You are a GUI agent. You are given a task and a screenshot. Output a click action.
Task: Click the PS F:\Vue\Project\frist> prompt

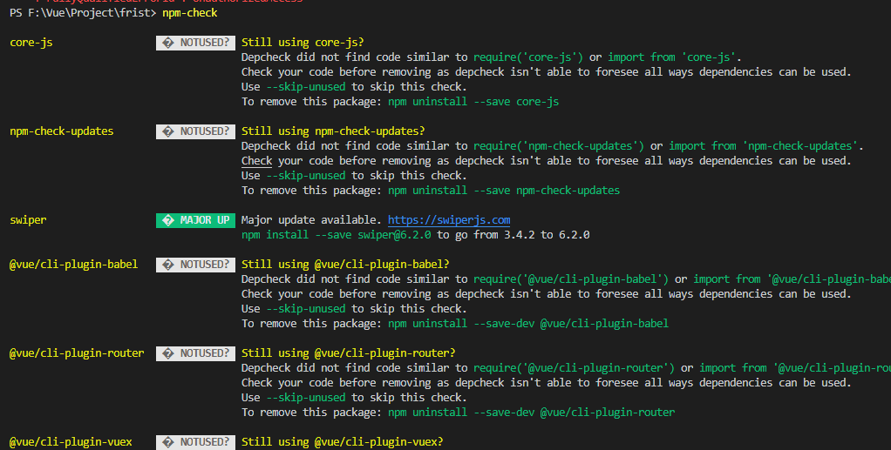[83, 12]
